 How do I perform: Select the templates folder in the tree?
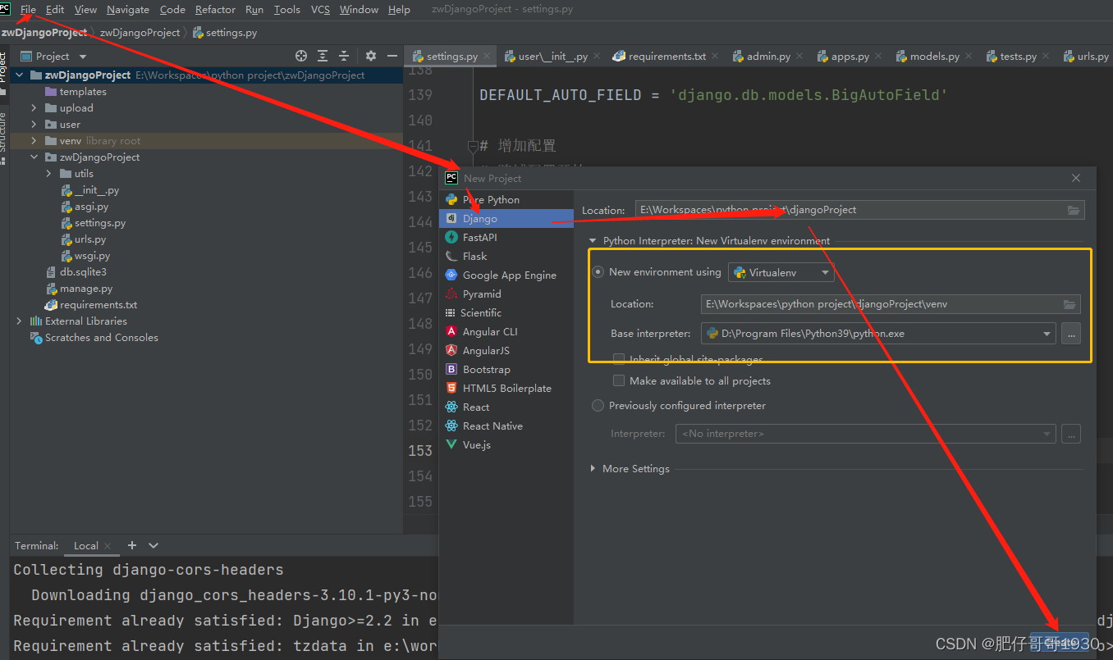coord(83,92)
